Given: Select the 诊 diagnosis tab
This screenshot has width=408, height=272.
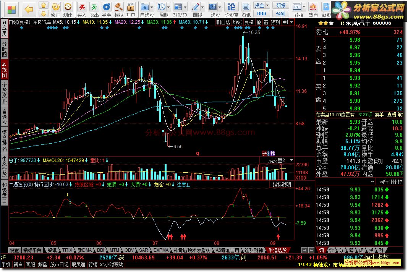Looking at the screenshot, I should coord(331,250).
